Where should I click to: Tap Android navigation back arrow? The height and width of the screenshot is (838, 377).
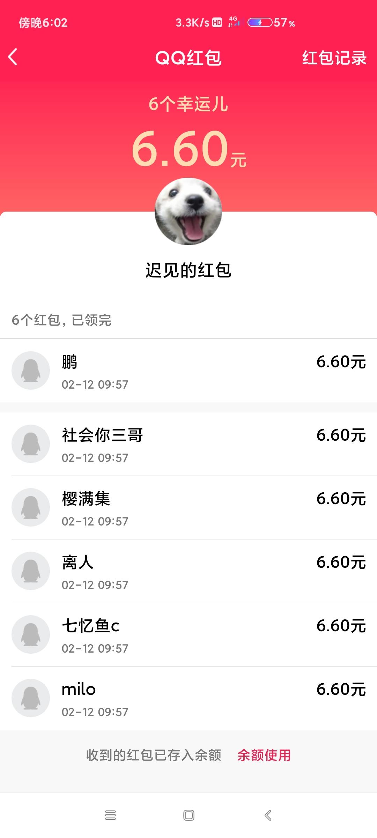tap(268, 815)
